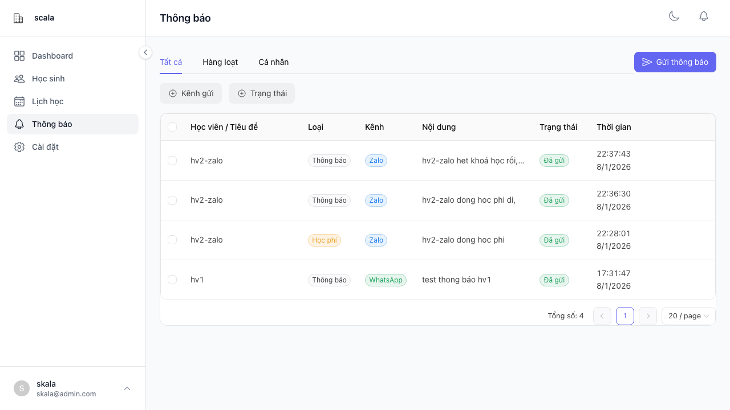Click the Cài đặt gear icon
This screenshot has height=410, width=730.
(x=19, y=147)
